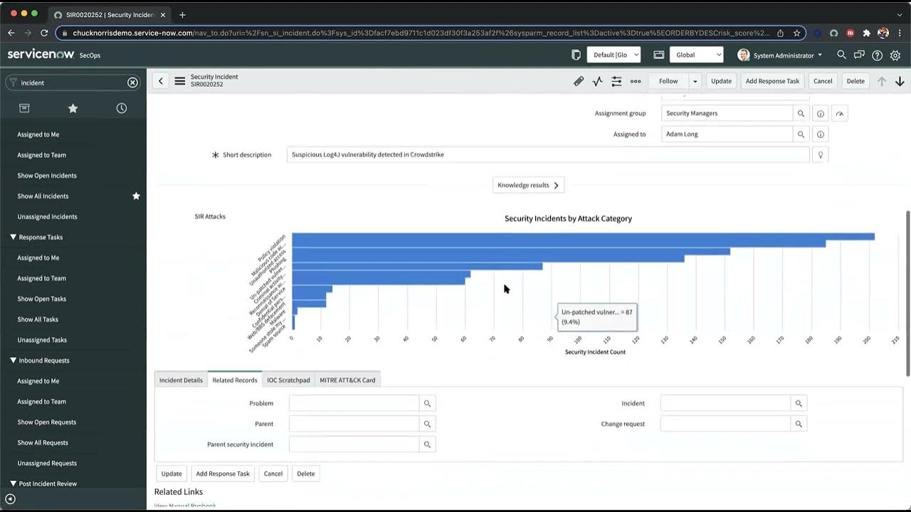Select the Related Records tab
Screen dimensions: 911x512
click(235, 380)
